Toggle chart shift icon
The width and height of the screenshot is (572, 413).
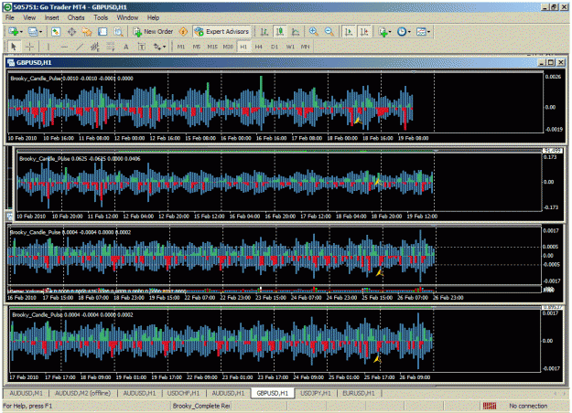pos(364,32)
